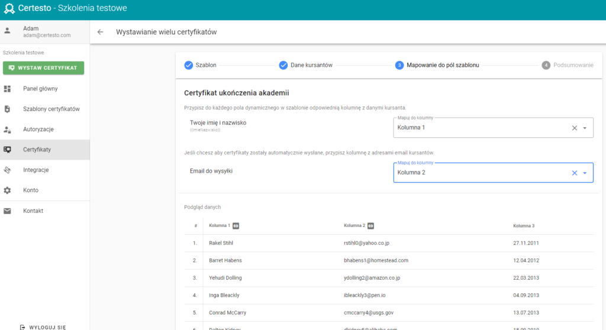
Task: Click the Certesto logo icon
Action: (9, 8)
